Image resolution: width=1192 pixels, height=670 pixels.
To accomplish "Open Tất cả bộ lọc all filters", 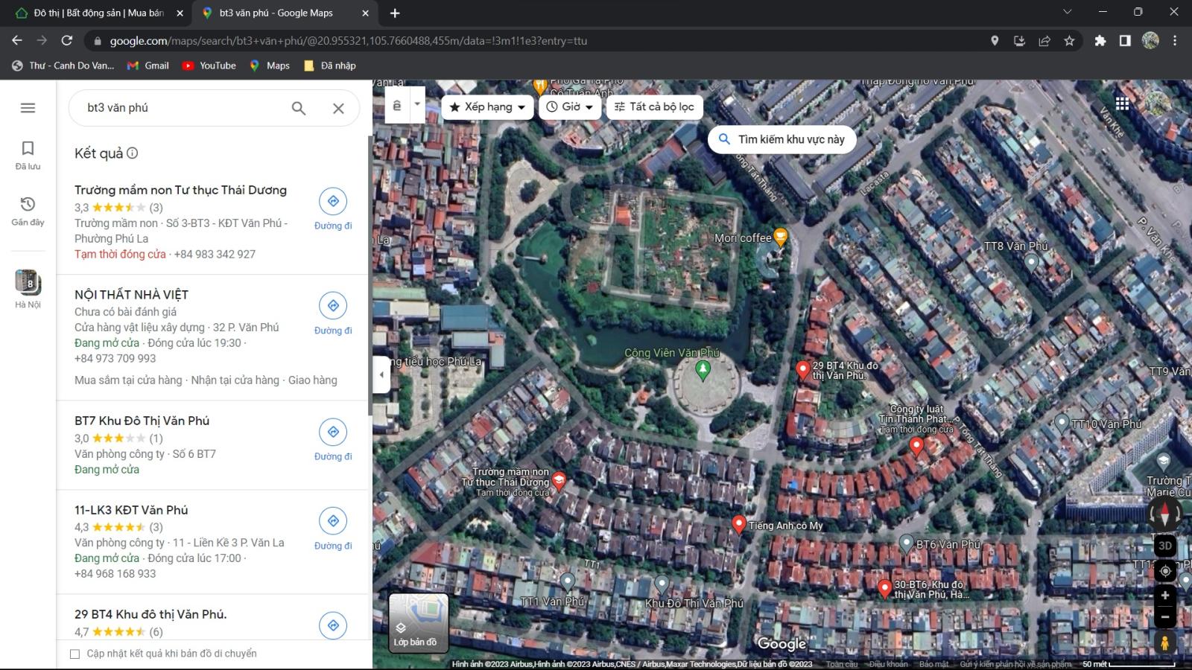I will 654,106.
